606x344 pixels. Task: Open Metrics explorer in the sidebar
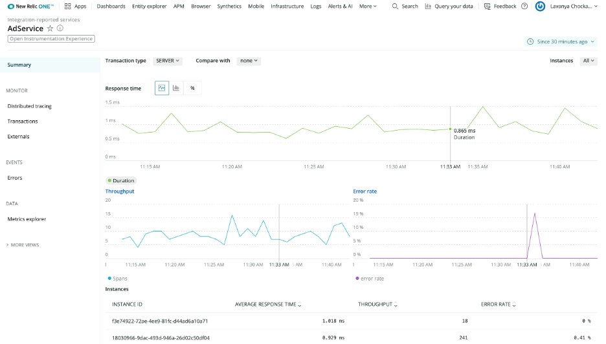tap(27, 219)
